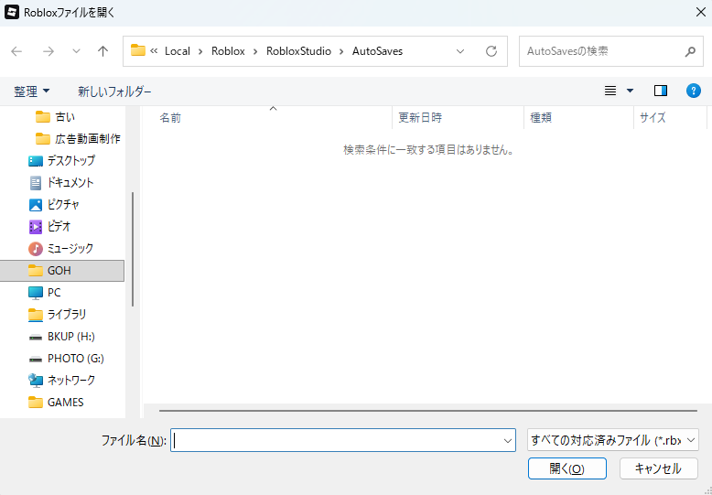Open the recent locations chevron
Image resolution: width=712 pixels, height=495 pixels.
point(76,51)
